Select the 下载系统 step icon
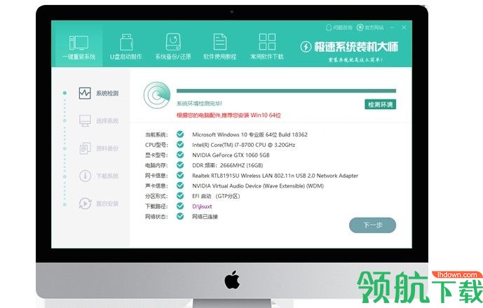The image size is (483, 308). point(85,176)
